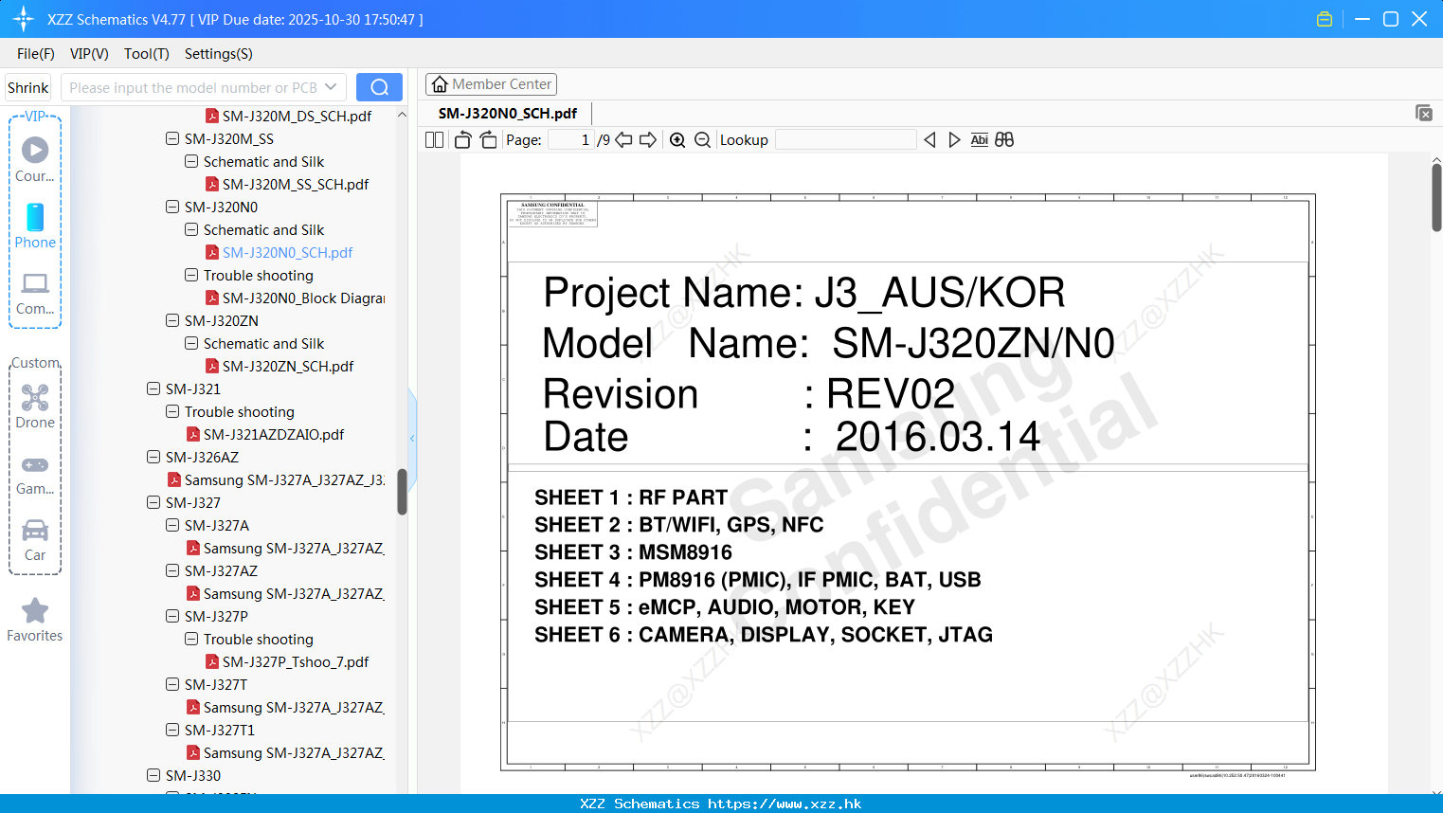
Task: Click the Page number field
Action: [570, 139]
